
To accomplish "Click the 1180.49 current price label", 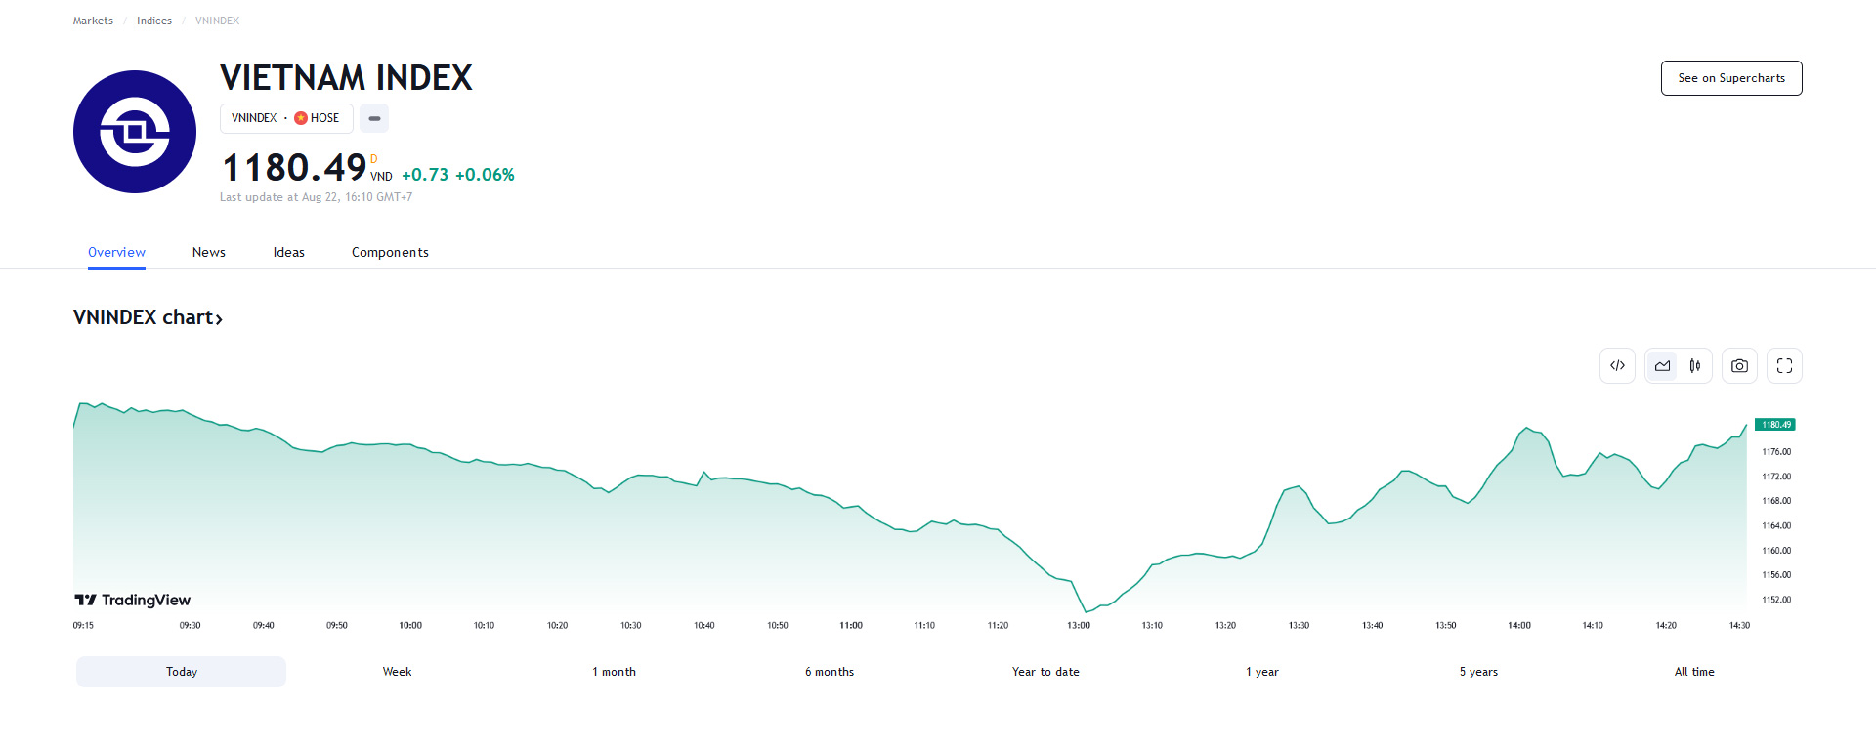I will pyautogui.click(x=1775, y=425).
